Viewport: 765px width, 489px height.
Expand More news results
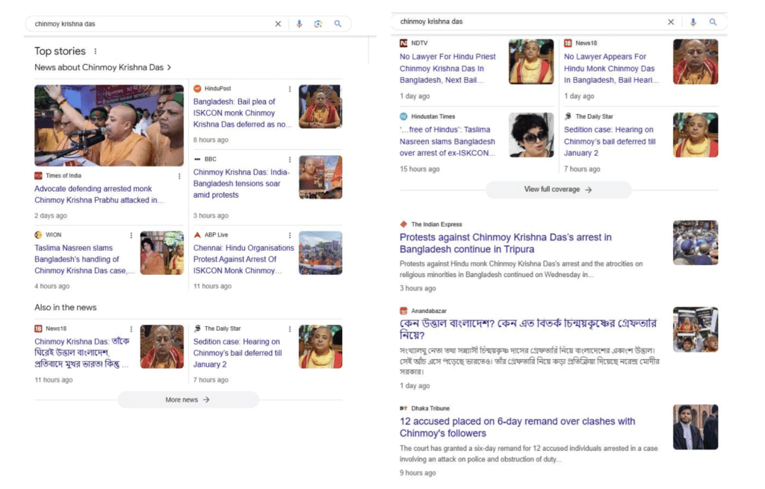pyautogui.click(x=188, y=400)
